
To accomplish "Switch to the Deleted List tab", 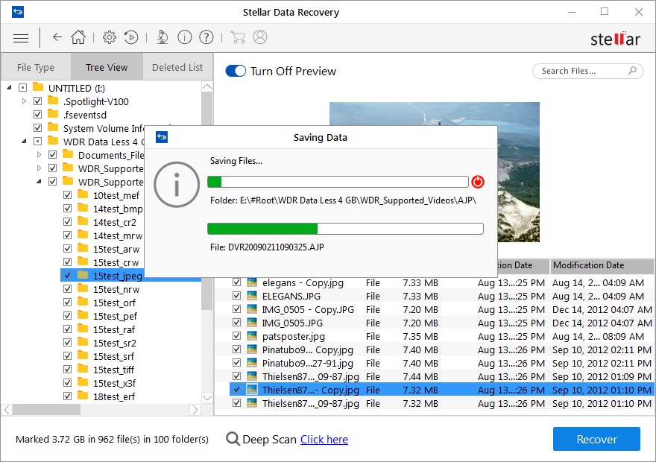I will [x=177, y=67].
